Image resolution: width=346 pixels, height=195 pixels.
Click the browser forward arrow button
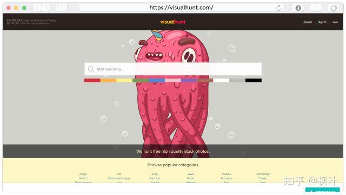click(x=46, y=8)
